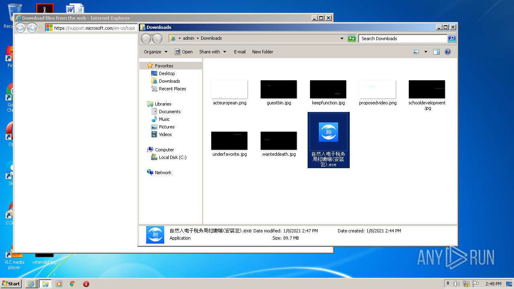Viewport: 514px width, 289px height.
Task: Open the Explorer help icon
Action: pyautogui.click(x=448, y=52)
